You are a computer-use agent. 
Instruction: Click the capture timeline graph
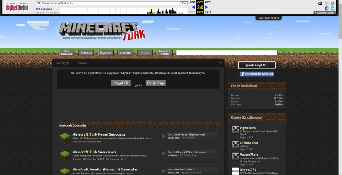click(123, 11)
